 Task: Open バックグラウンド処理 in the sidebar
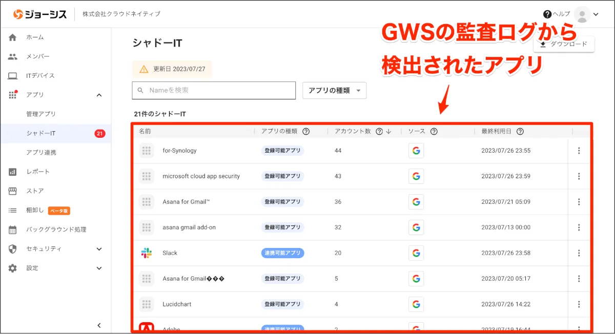click(x=55, y=229)
